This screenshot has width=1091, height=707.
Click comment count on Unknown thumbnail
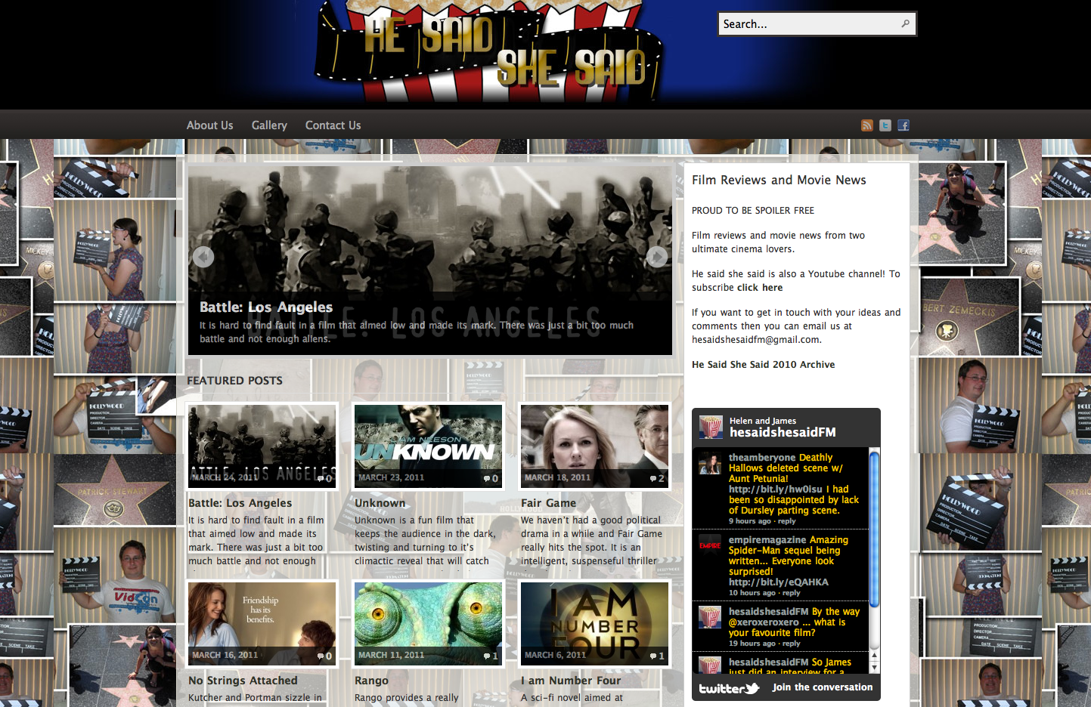coord(491,478)
